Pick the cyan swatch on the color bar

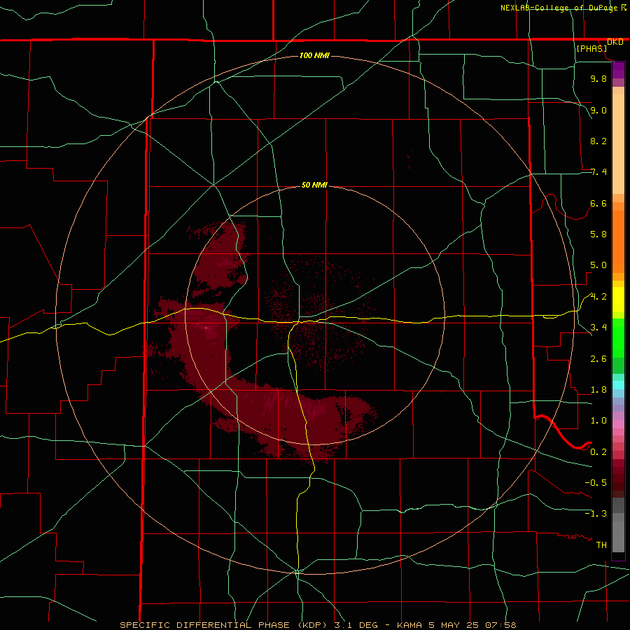(618, 385)
